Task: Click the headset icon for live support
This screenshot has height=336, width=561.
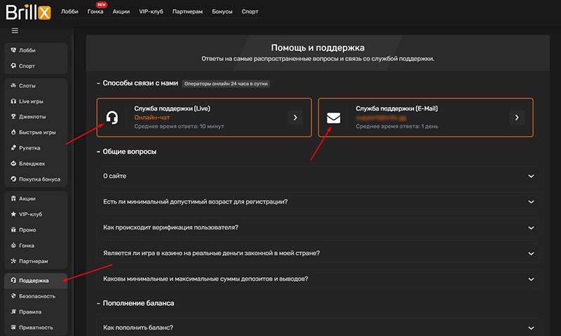Action: [111, 118]
